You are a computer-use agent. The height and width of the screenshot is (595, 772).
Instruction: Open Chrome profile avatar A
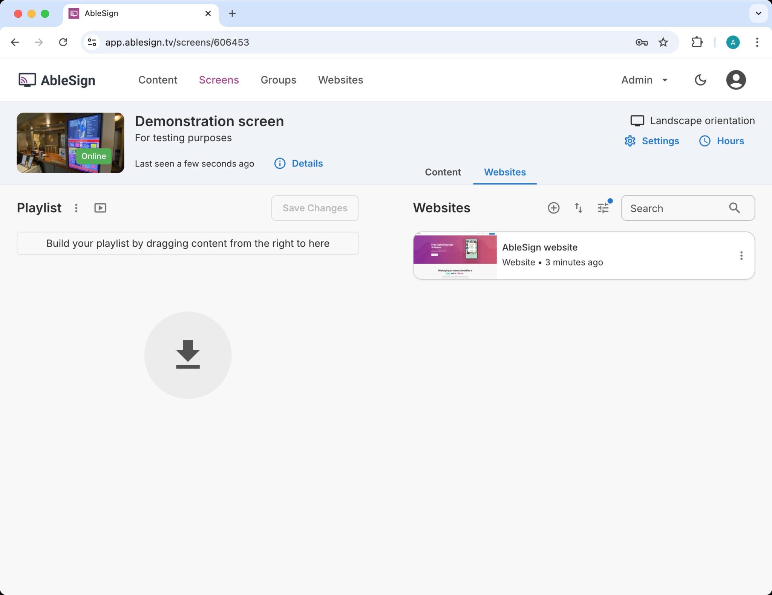point(733,42)
